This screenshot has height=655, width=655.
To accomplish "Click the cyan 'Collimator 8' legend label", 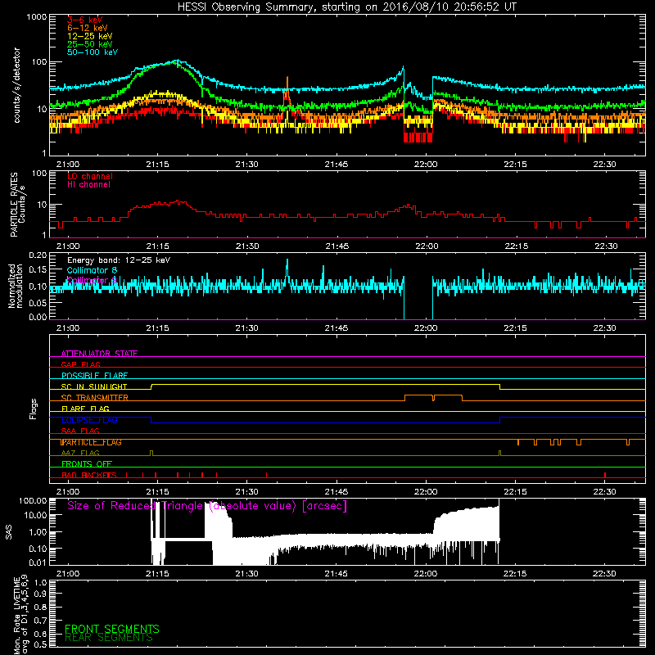I will pyautogui.click(x=92, y=270).
